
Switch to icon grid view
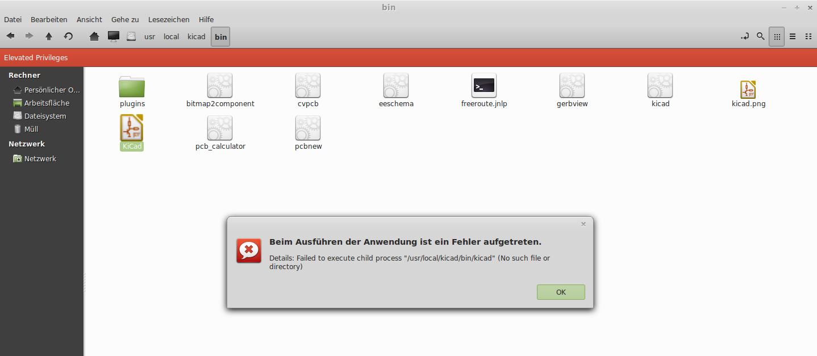click(x=777, y=36)
